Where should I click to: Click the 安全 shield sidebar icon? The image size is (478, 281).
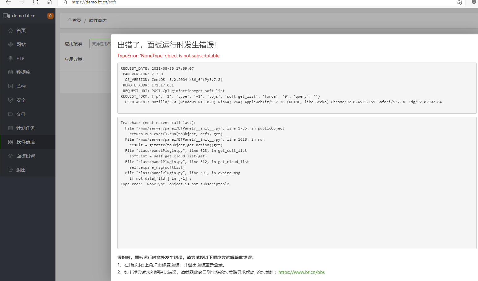coord(11,100)
